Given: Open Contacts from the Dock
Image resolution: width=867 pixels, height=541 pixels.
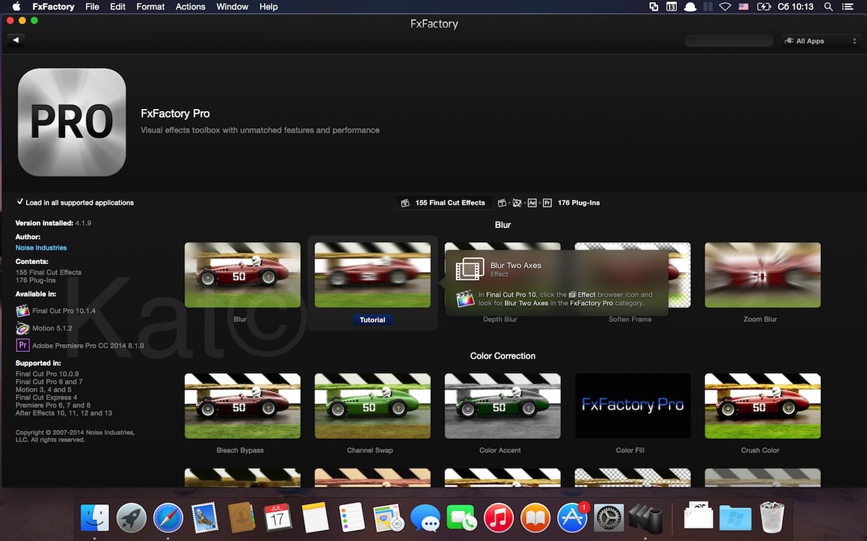Looking at the screenshot, I should [241, 518].
